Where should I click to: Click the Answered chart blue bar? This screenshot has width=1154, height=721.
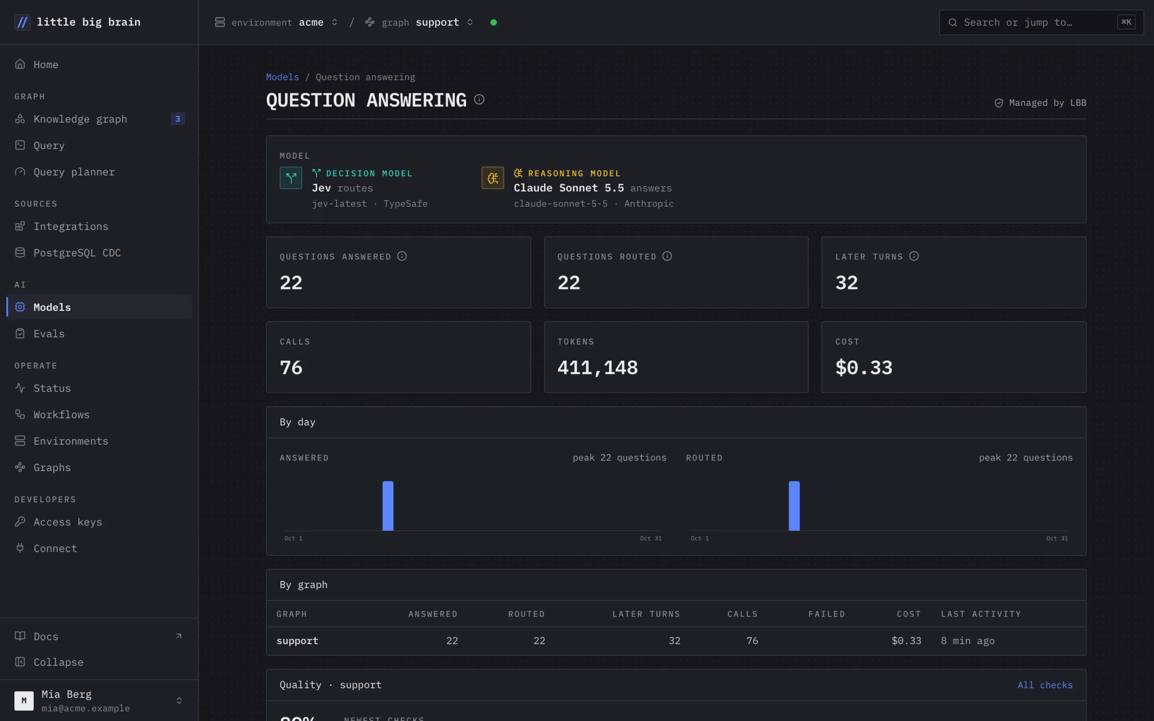[388, 506]
